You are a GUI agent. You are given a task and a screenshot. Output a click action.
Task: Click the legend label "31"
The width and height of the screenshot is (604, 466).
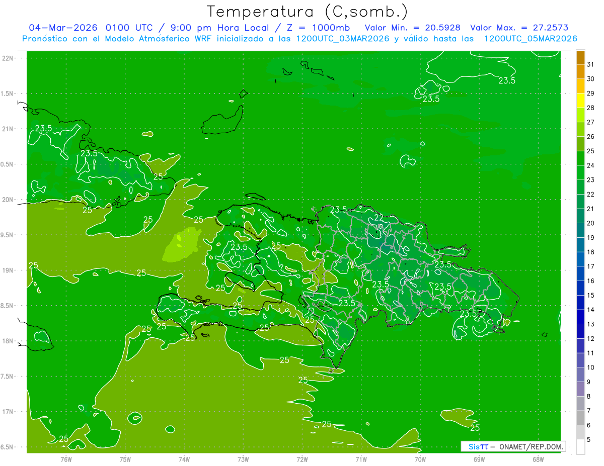591,64
